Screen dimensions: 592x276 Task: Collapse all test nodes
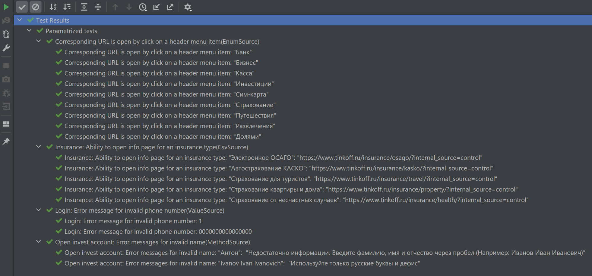[x=98, y=7]
